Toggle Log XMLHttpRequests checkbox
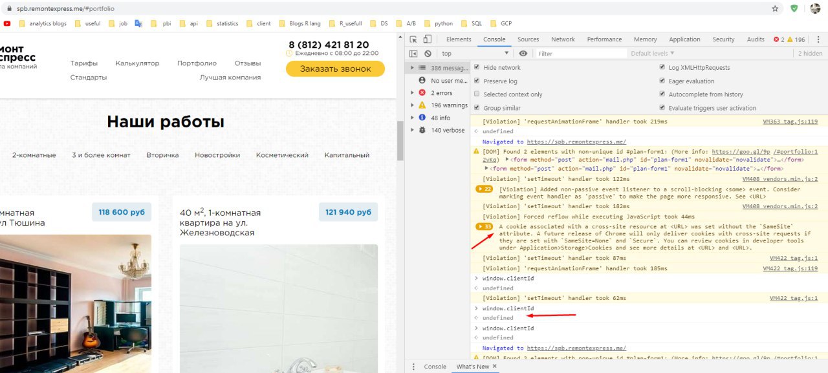This screenshot has width=828, height=373. 662,67
